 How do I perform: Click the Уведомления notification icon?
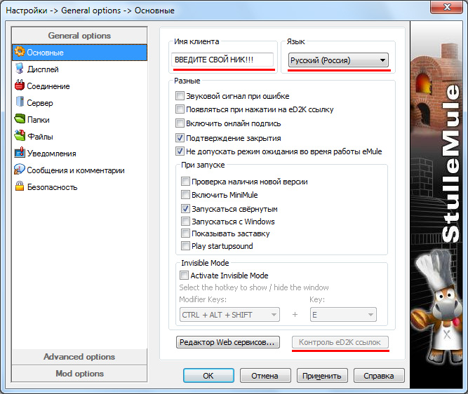[x=20, y=154]
